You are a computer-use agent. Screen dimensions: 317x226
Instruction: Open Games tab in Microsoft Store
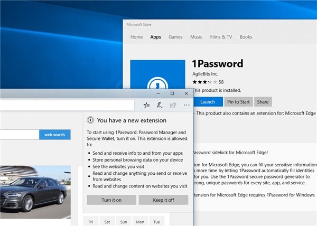tap(175, 37)
